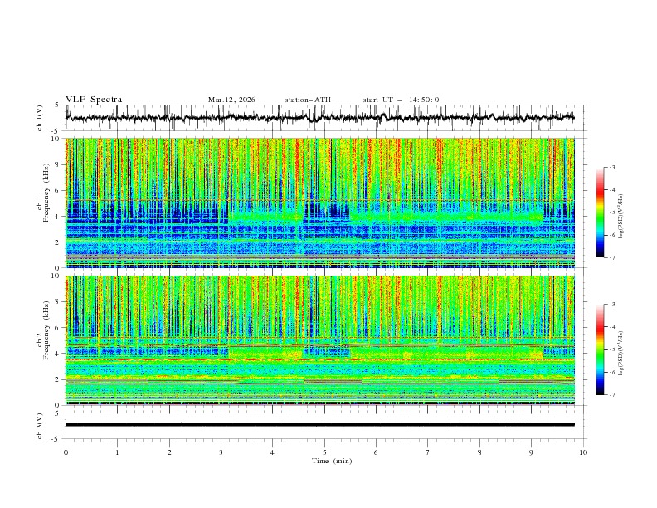Click the "ch.3(V)" axis label

tap(40, 426)
